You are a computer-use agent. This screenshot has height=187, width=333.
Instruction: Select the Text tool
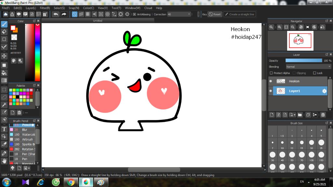[x=4, y=129]
